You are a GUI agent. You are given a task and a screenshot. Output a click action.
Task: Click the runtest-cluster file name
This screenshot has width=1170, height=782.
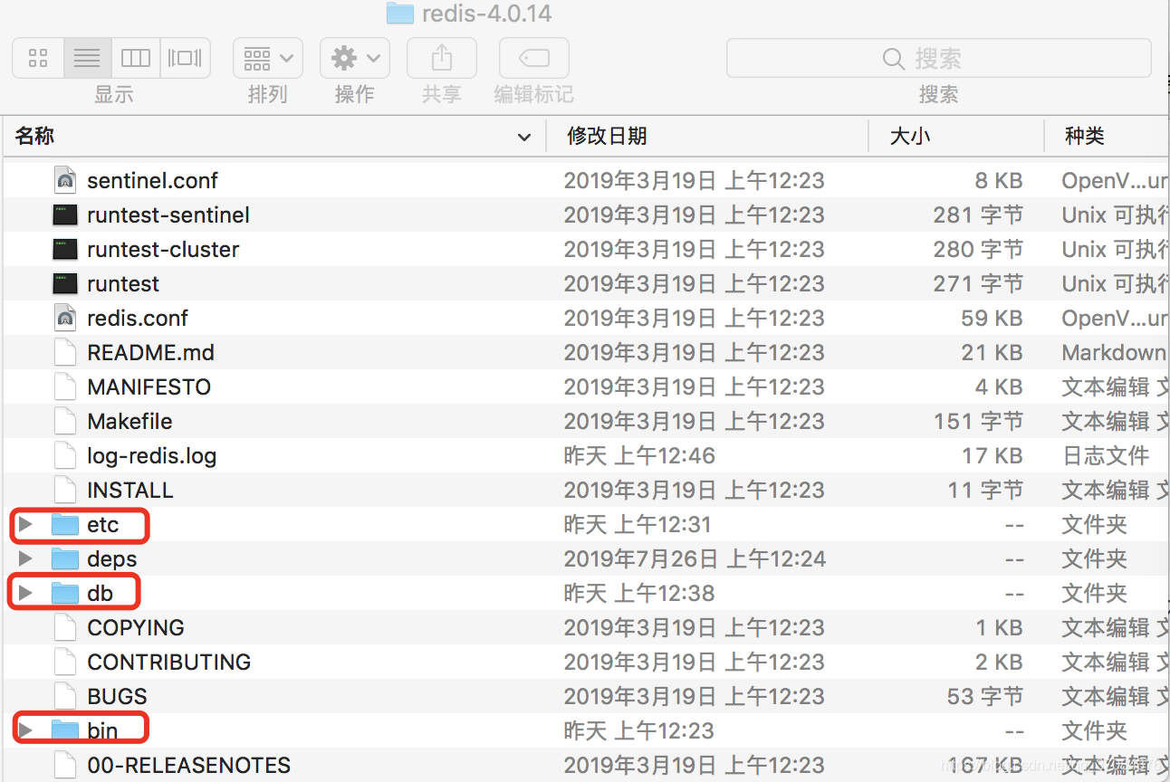pos(163,249)
